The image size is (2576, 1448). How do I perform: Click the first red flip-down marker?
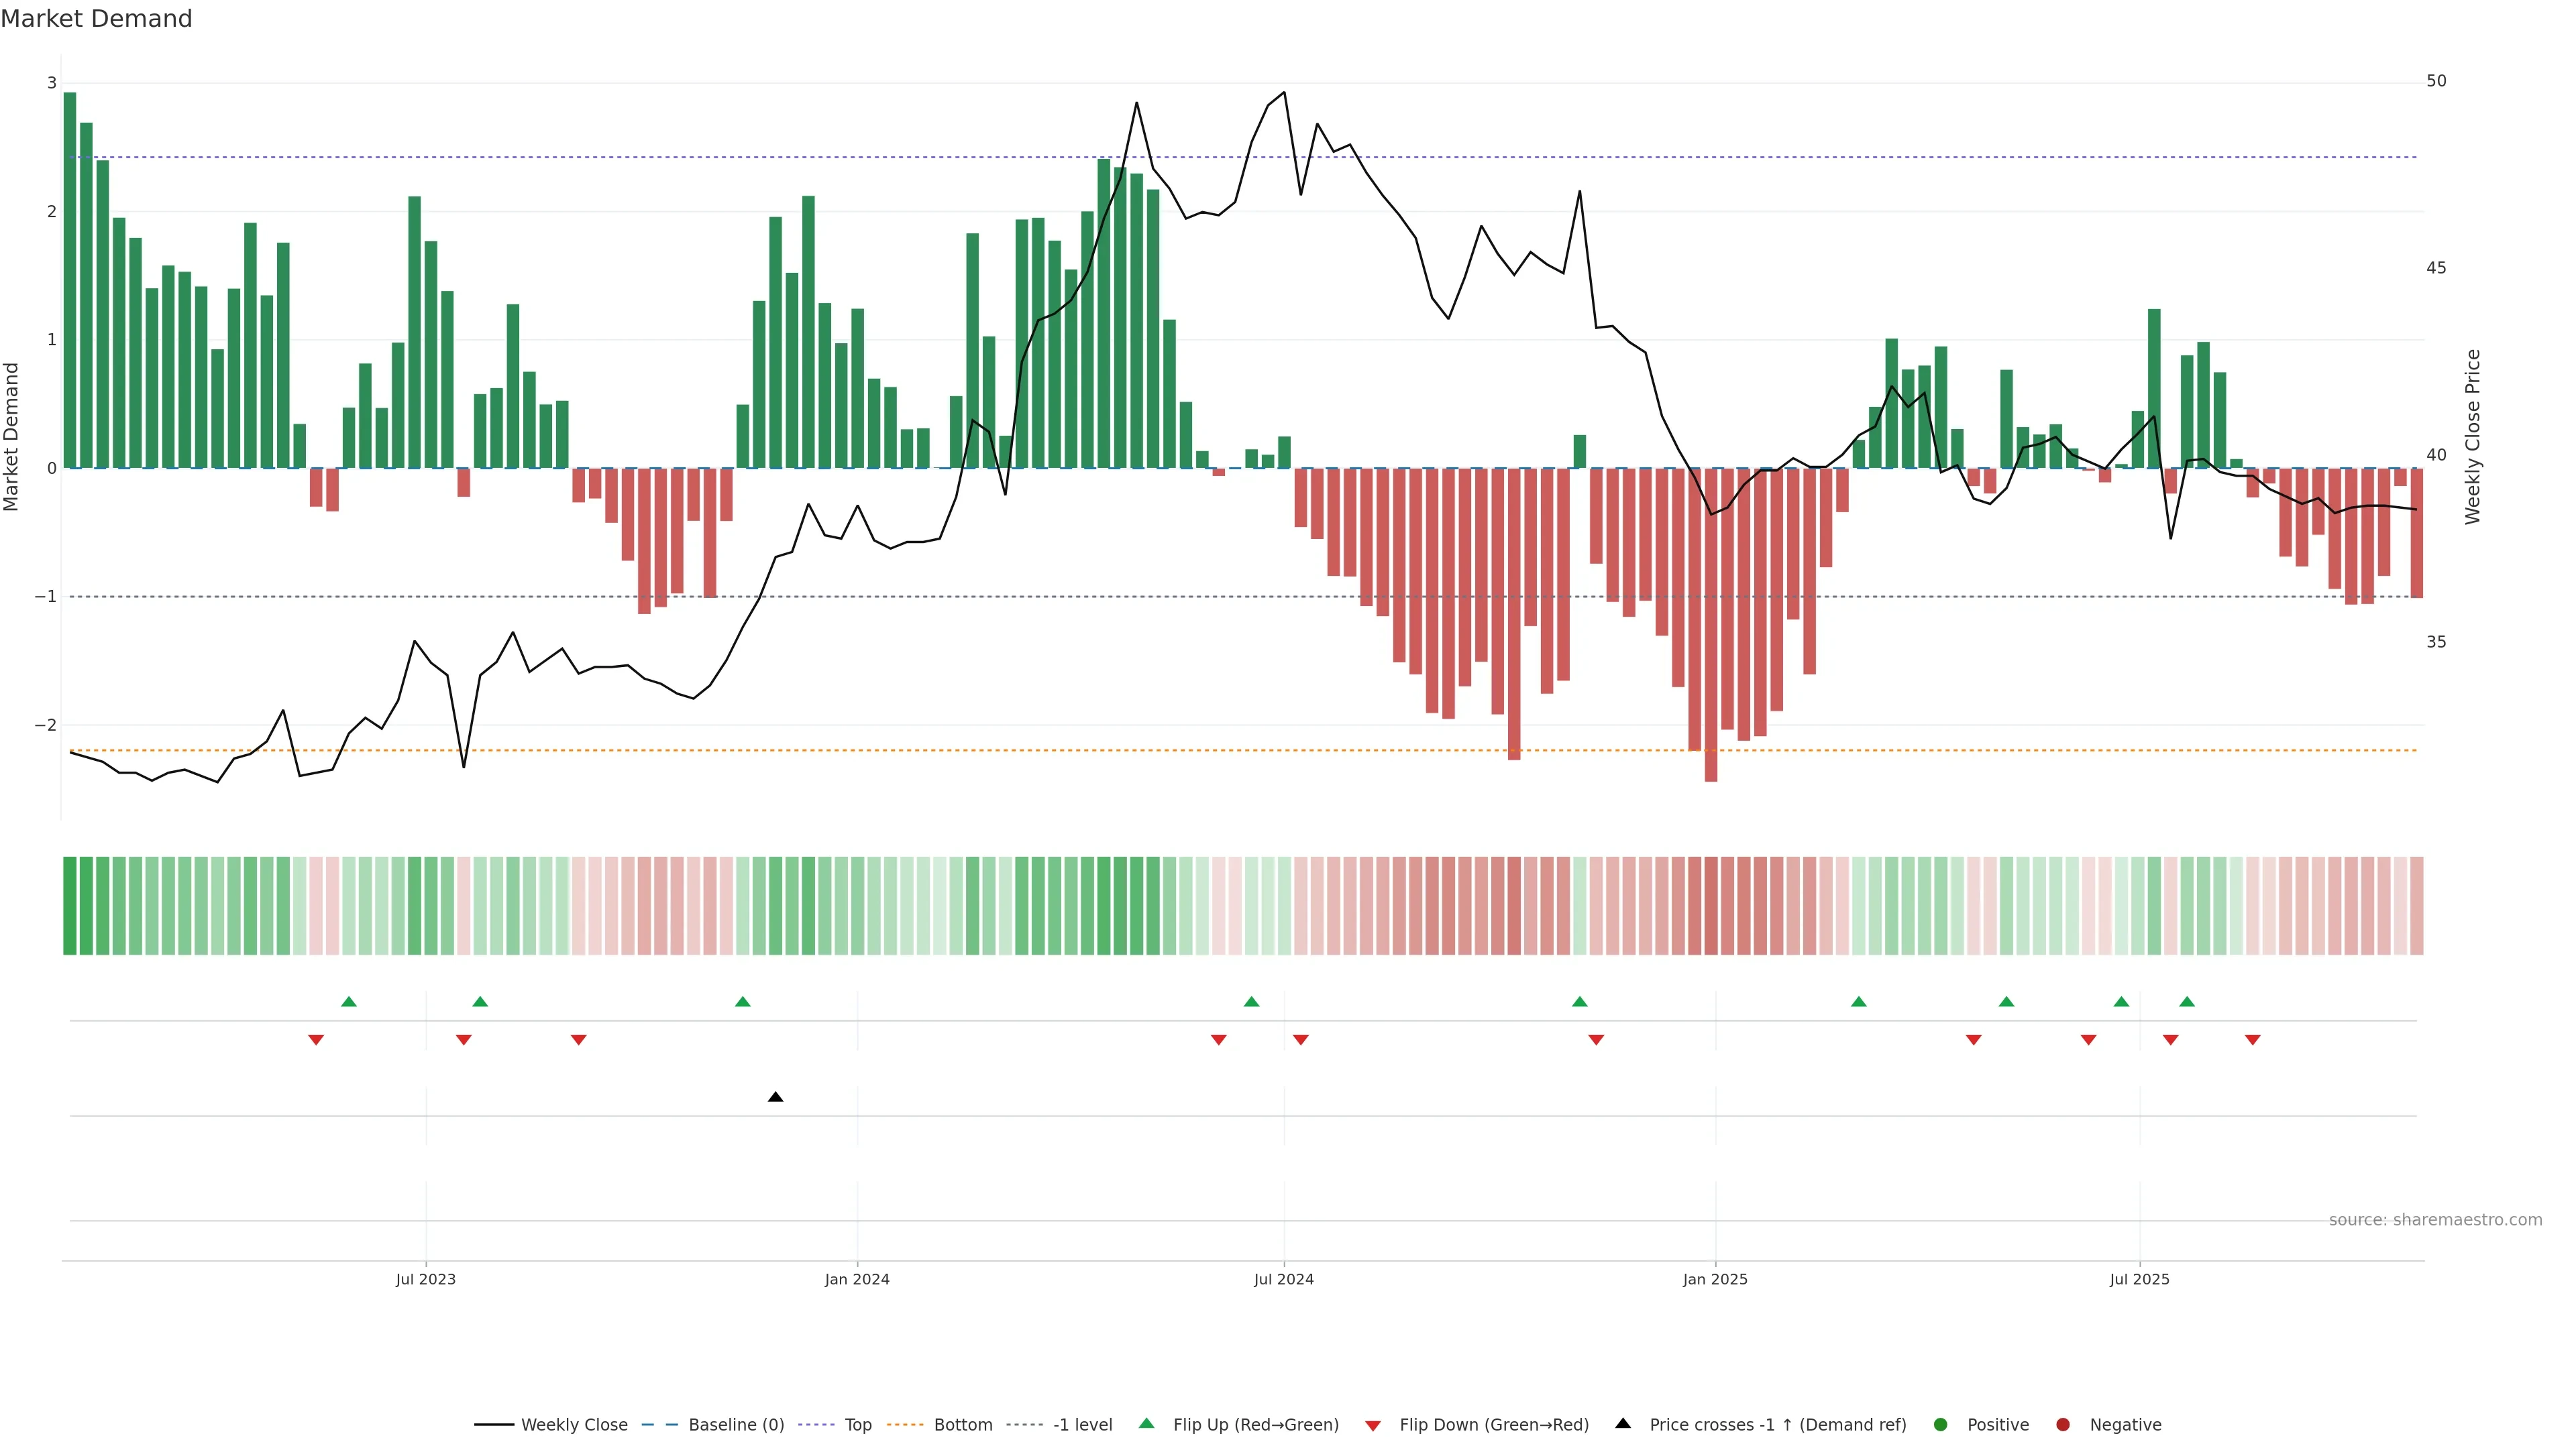[316, 1040]
